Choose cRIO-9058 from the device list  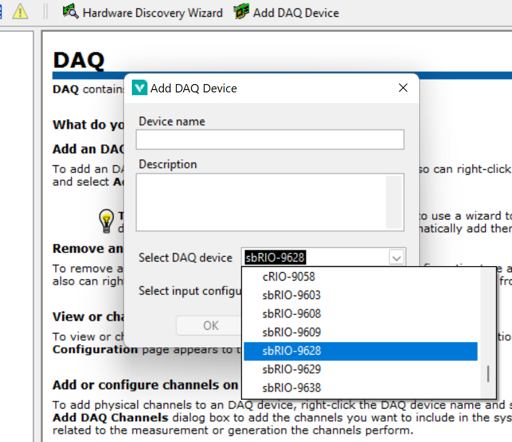pyautogui.click(x=361, y=277)
